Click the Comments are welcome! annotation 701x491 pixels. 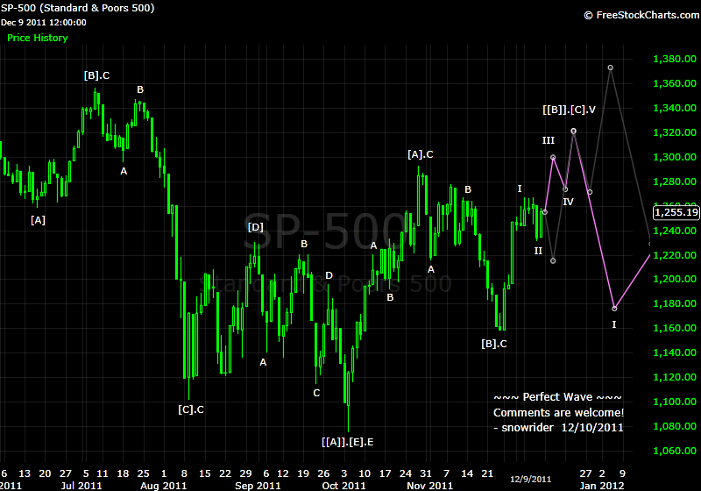coord(558,413)
